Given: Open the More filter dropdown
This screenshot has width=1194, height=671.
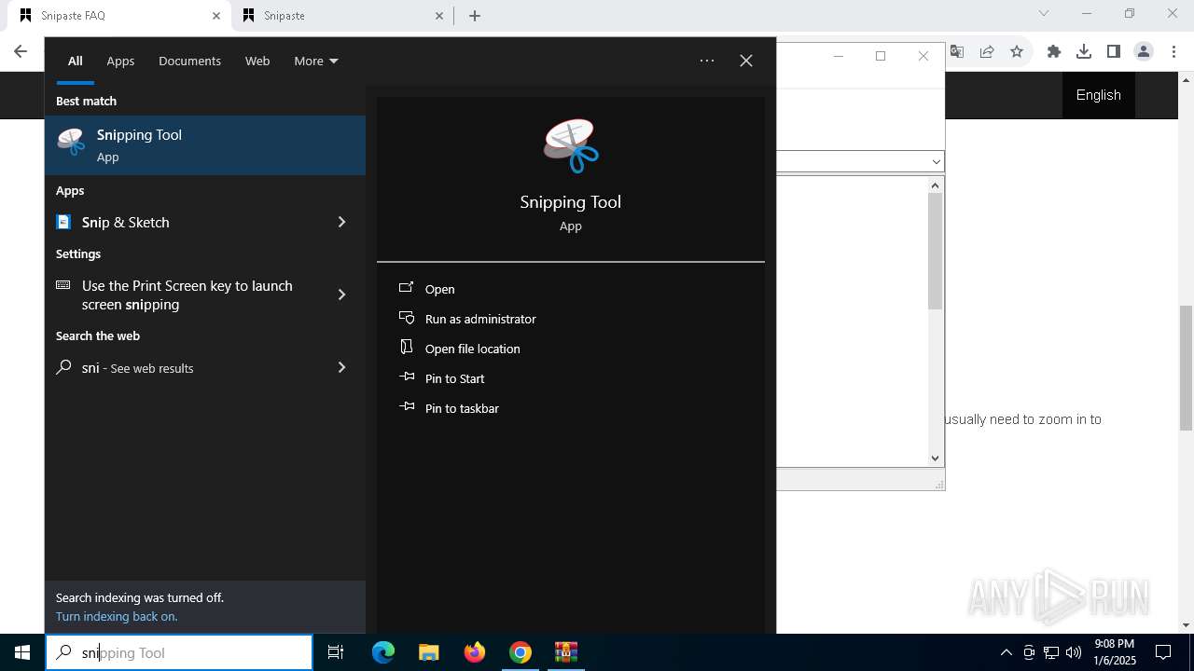Looking at the screenshot, I should (x=316, y=61).
